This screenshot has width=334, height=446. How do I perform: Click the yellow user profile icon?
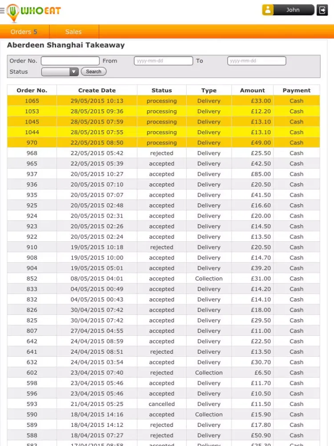click(x=268, y=10)
